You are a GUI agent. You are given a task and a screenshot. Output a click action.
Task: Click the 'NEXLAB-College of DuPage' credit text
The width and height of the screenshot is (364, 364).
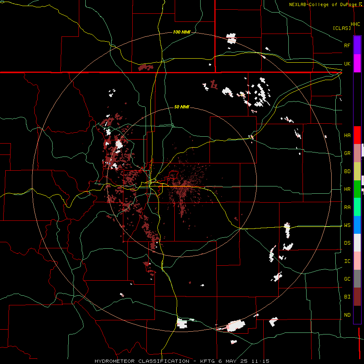(x=323, y=4)
